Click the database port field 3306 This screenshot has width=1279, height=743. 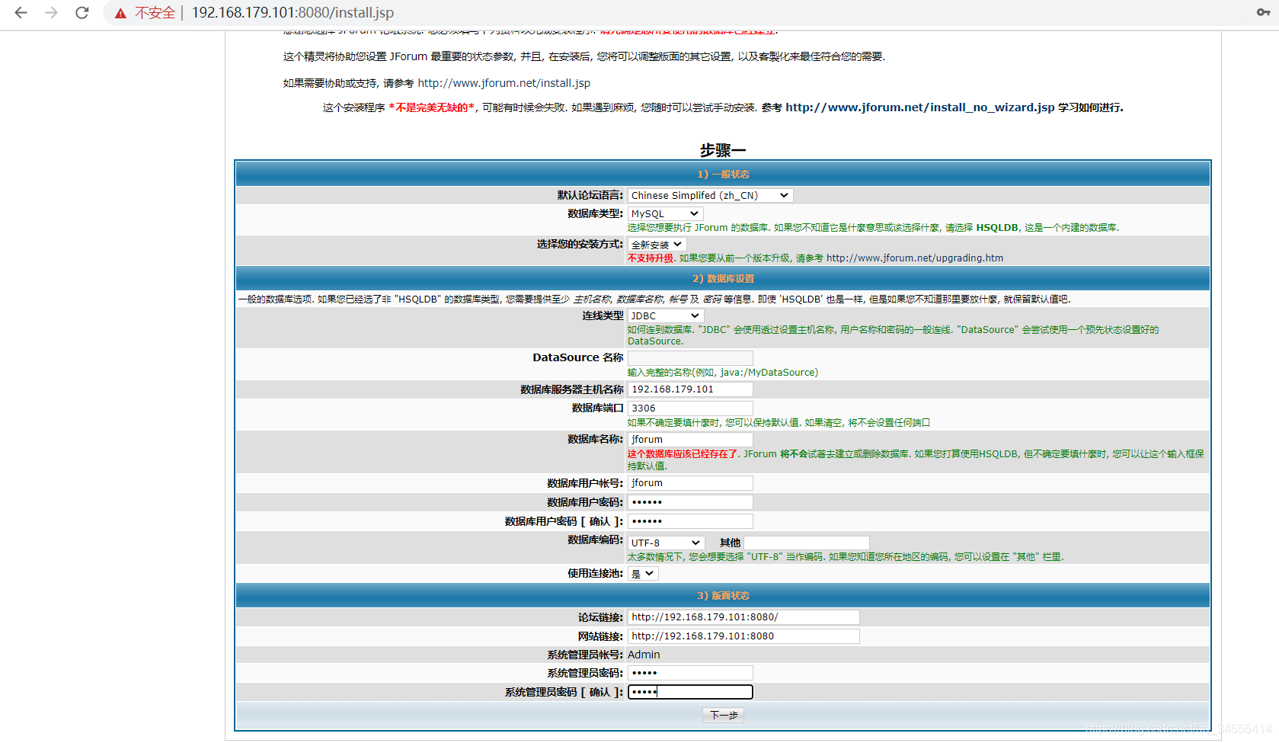point(690,408)
